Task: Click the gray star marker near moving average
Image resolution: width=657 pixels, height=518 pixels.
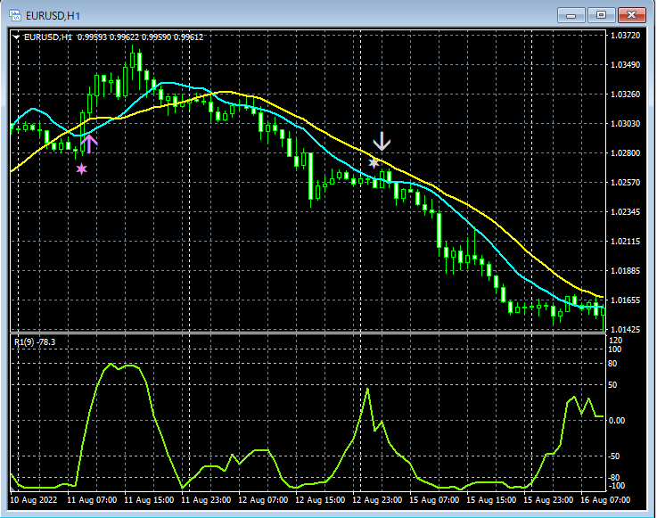Action: coord(374,162)
